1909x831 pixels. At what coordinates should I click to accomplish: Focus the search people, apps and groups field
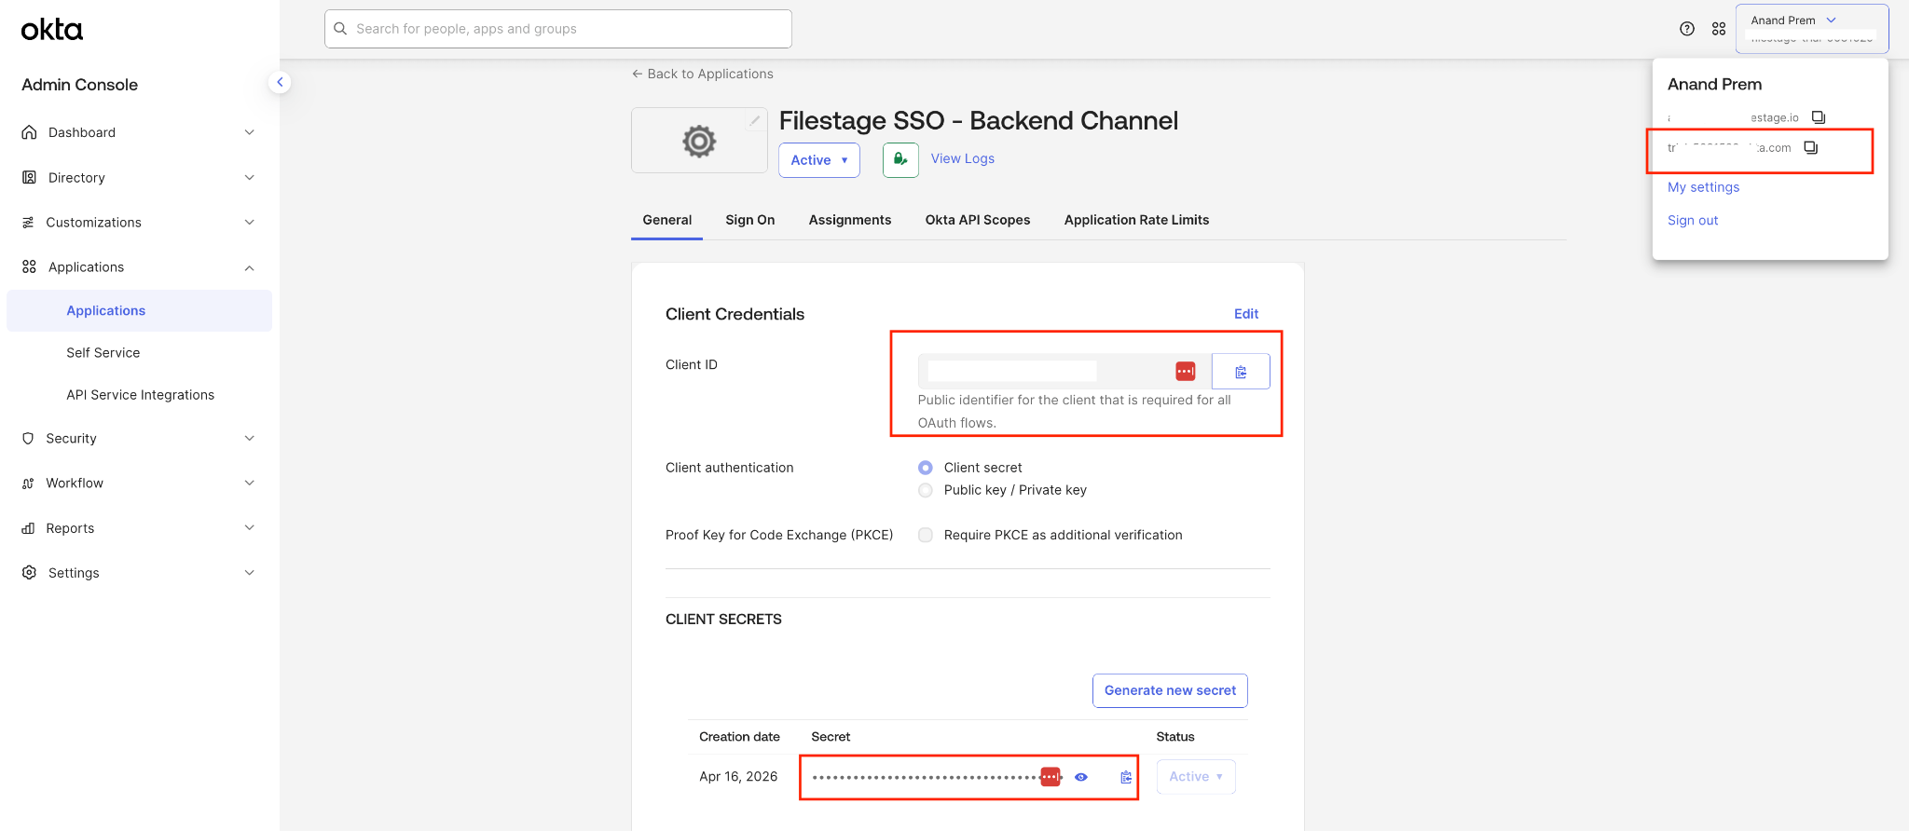(558, 29)
